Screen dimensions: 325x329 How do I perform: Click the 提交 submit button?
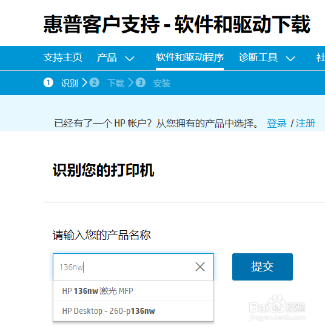point(263,267)
